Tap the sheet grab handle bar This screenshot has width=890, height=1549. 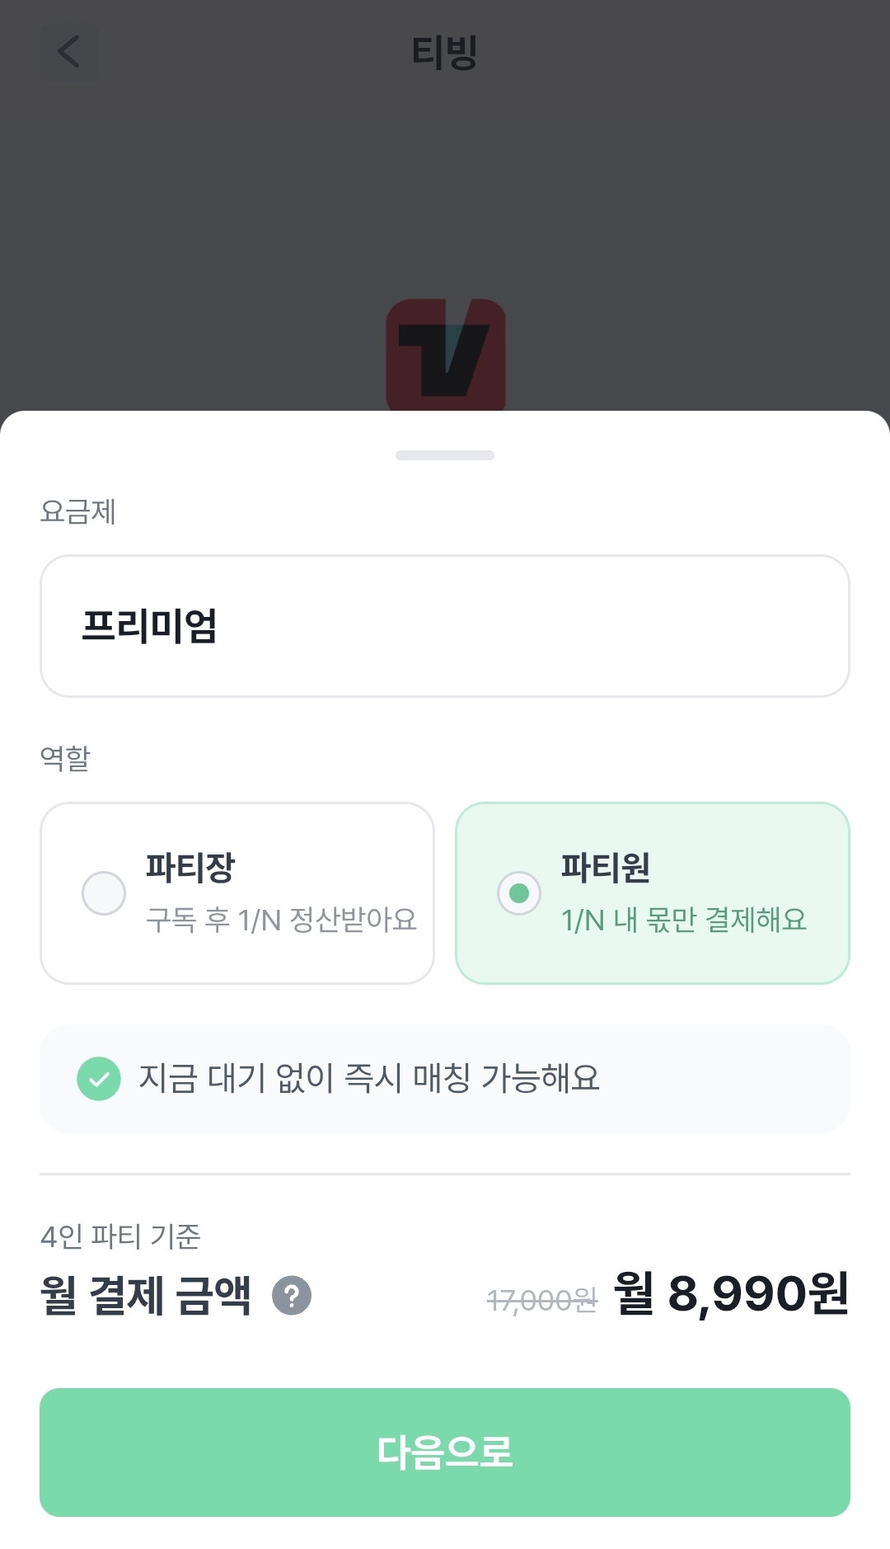pyautogui.click(x=445, y=455)
